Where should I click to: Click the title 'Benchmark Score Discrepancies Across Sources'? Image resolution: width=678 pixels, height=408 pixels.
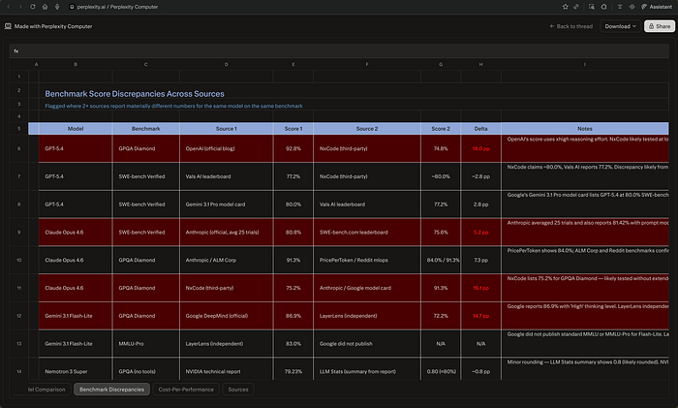tap(135, 94)
